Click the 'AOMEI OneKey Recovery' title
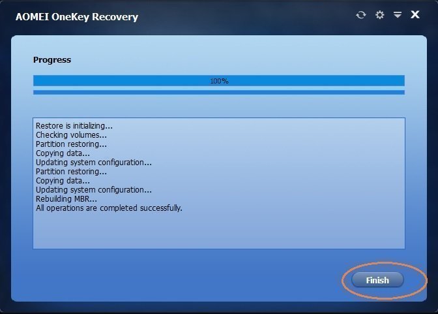 [x=77, y=17]
